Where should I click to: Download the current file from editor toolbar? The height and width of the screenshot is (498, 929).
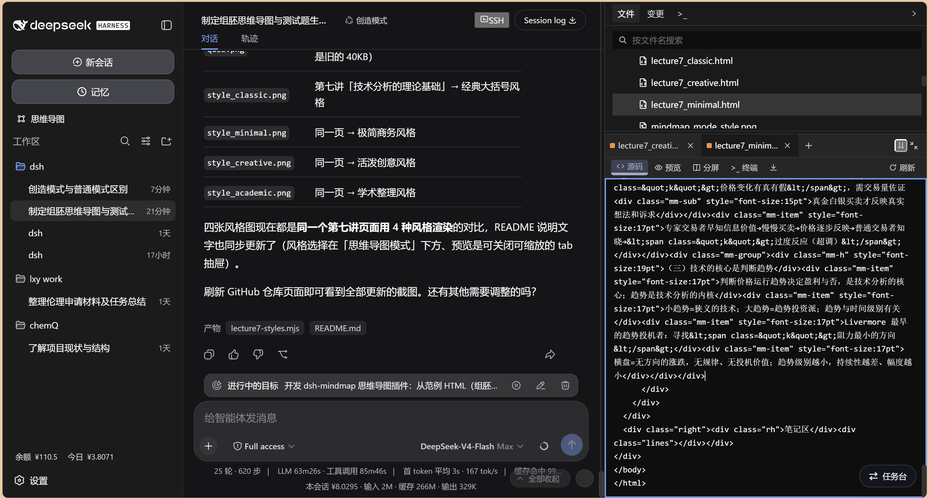773,167
